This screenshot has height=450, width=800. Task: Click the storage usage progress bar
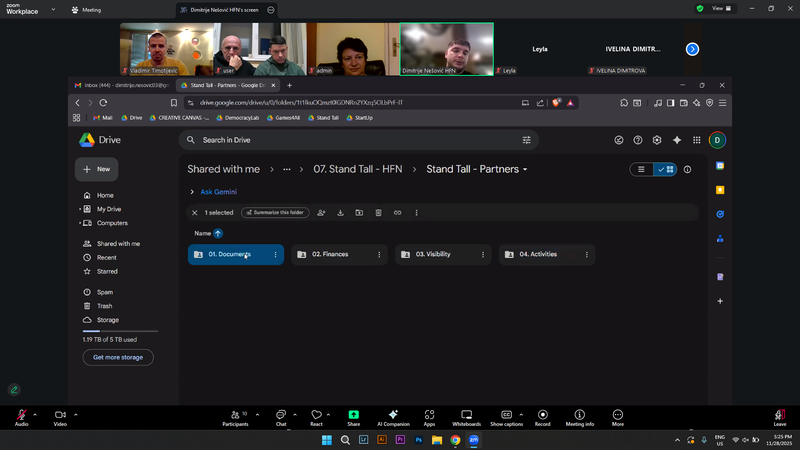point(120,331)
